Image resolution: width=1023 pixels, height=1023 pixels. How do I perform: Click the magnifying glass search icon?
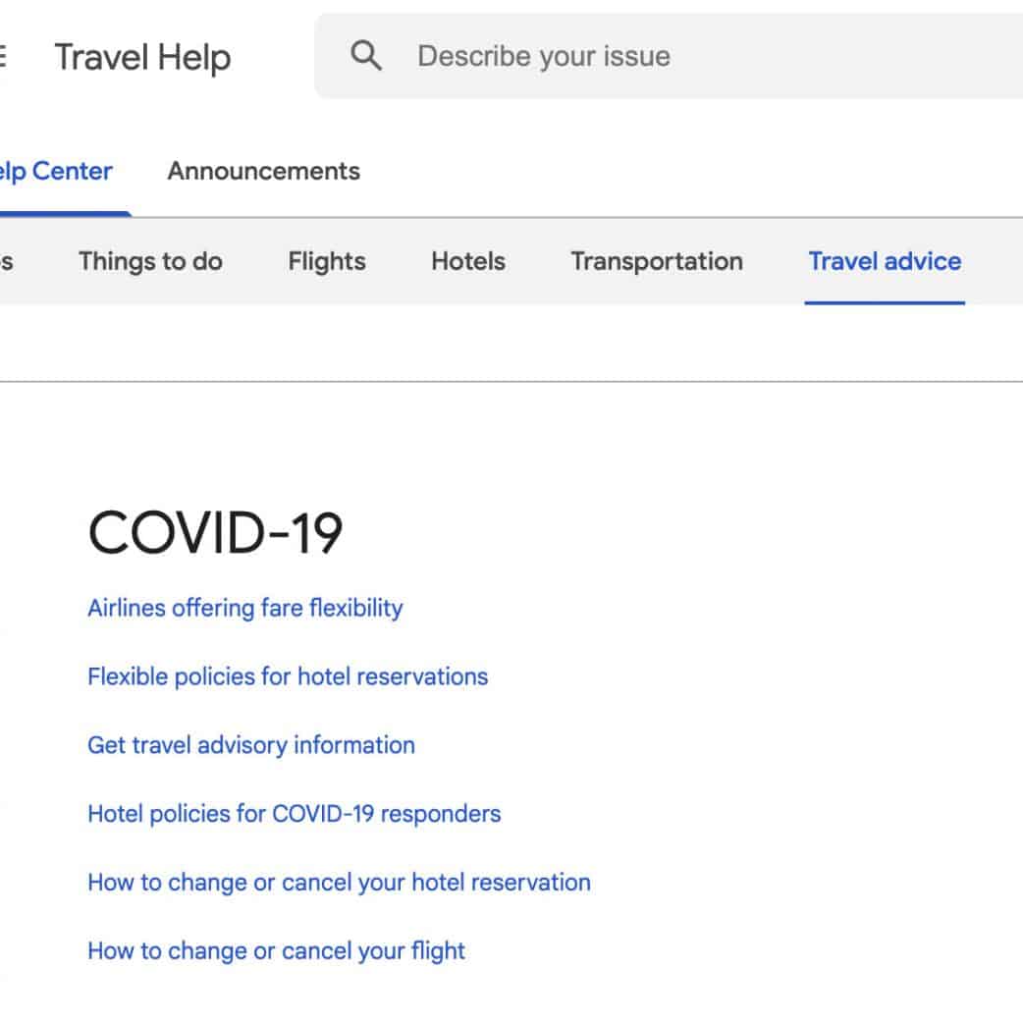pyautogui.click(x=366, y=56)
